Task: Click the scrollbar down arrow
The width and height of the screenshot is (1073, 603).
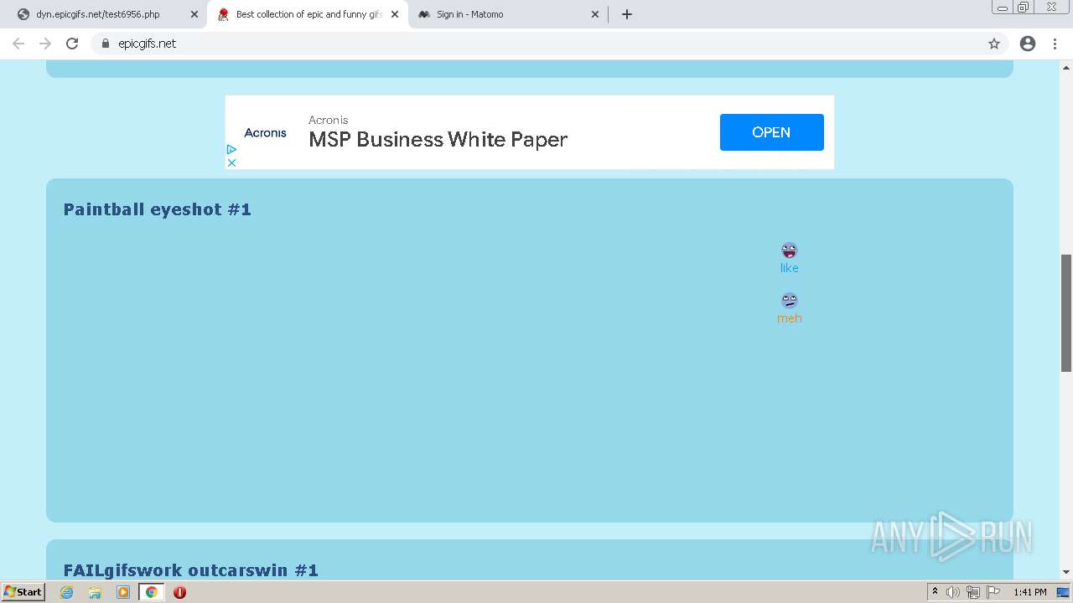Action: coord(1066,572)
